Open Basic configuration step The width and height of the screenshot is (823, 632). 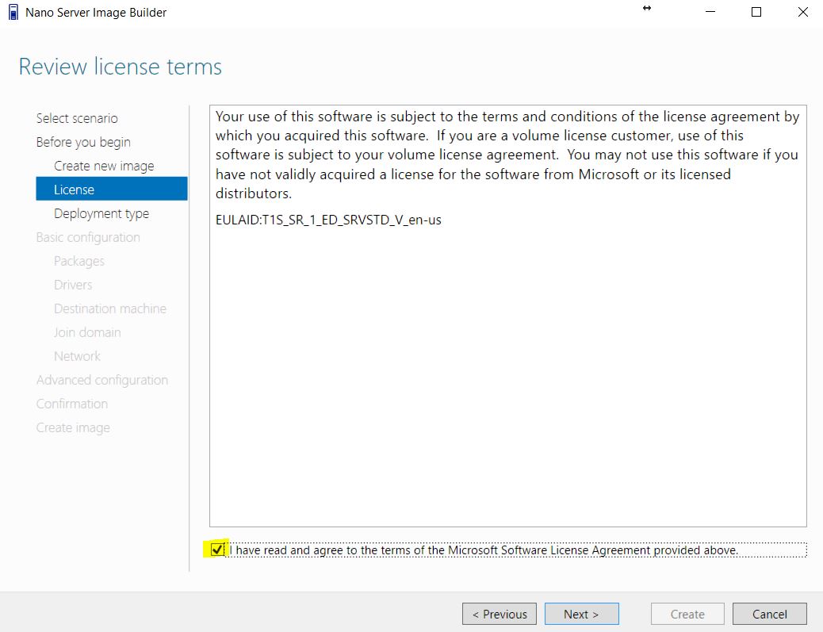[x=88, y=237]
